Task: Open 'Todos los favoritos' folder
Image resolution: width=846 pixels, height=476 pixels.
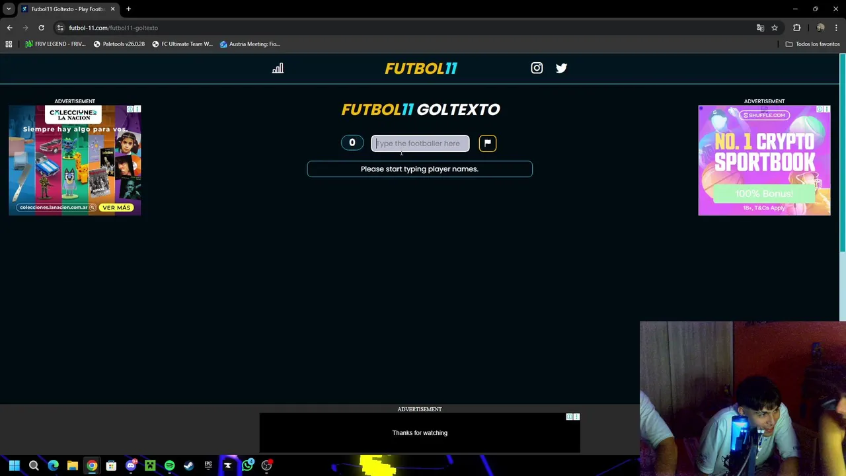Action: coord(812,44)
